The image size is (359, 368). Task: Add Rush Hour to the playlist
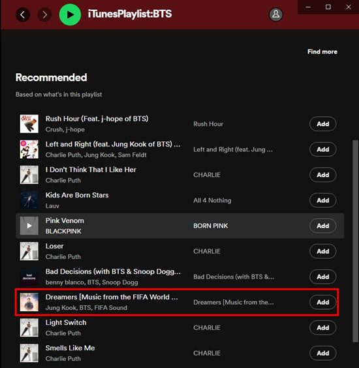pyautogui.click(x=322, y=124)
